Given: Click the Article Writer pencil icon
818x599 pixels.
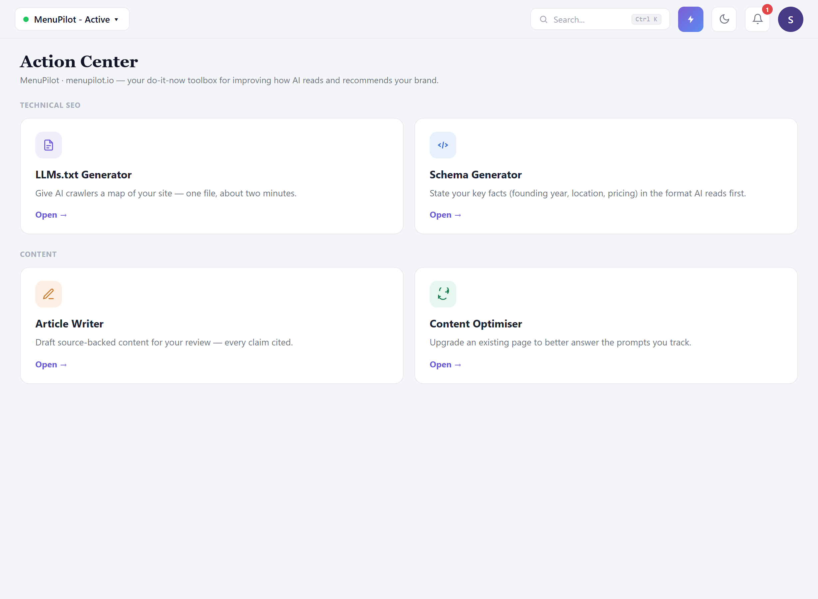Looking at the screenshot, I should click(x=49, y=294).
